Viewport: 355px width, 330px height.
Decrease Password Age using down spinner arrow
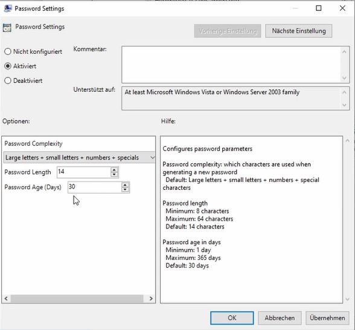[x=125, y=190]
